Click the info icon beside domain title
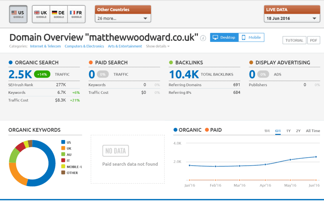The image size is (324, 205). tap(203, 38)
